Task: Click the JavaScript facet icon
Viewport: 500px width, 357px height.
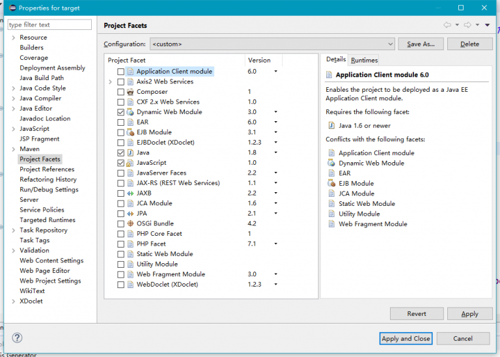Action: coord(130,163)
